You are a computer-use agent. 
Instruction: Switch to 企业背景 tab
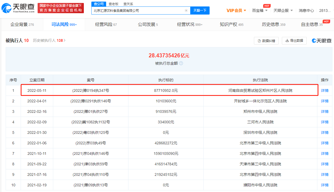(x=22, y=25)
